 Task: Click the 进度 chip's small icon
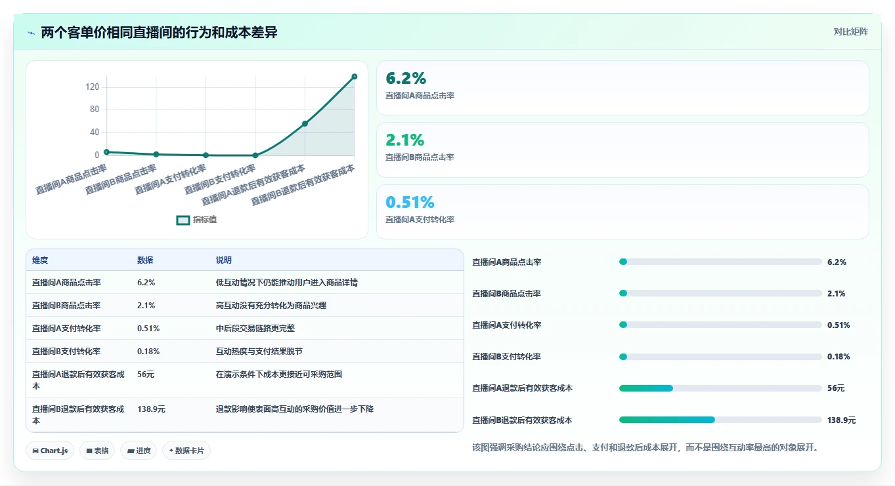point(131,451)
